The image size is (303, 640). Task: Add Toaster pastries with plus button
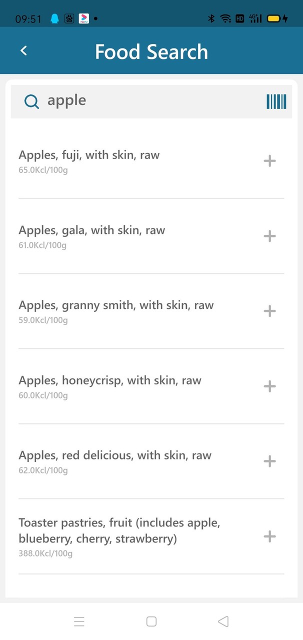[269, 536]
